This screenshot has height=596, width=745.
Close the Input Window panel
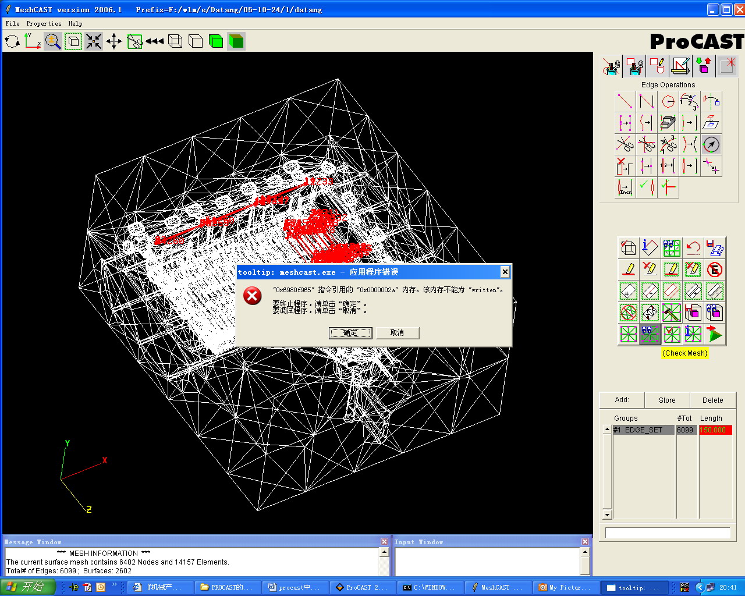585,542
